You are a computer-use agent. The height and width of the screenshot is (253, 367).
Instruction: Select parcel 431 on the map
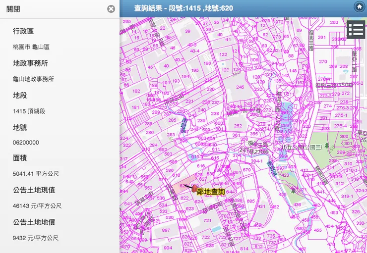click(x=261, y=207)
